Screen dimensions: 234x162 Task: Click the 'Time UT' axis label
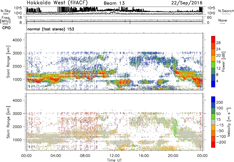(x=114, y=160)
